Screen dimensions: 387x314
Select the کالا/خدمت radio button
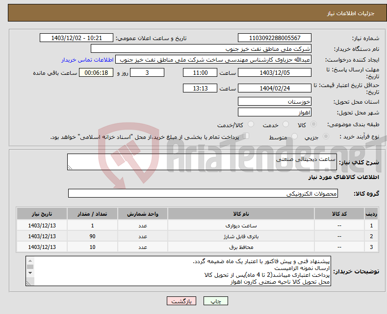tap(251, 124)
